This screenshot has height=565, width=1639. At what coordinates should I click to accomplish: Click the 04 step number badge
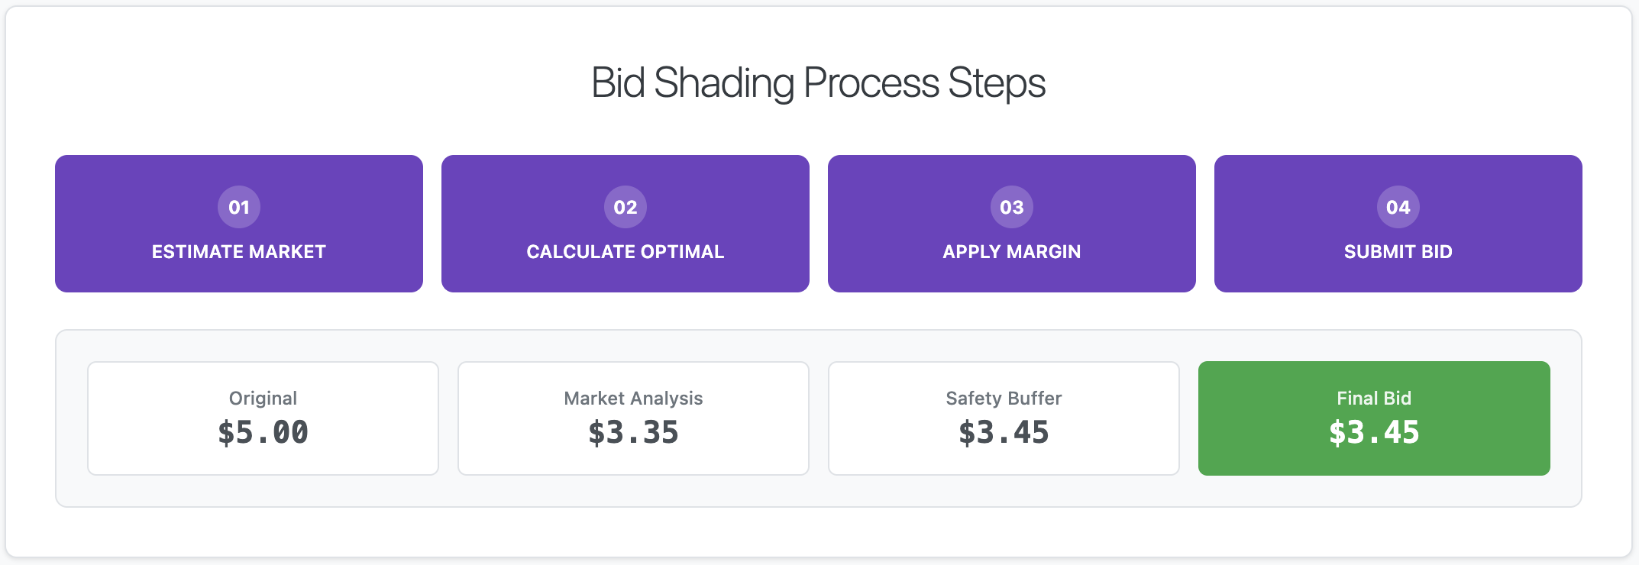[1398, 207]
